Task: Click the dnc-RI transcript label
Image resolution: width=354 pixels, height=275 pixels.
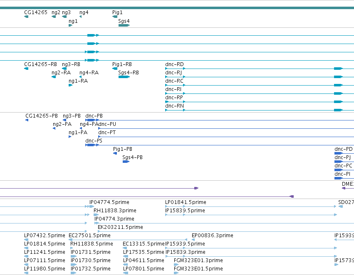Action: point(173,89)
